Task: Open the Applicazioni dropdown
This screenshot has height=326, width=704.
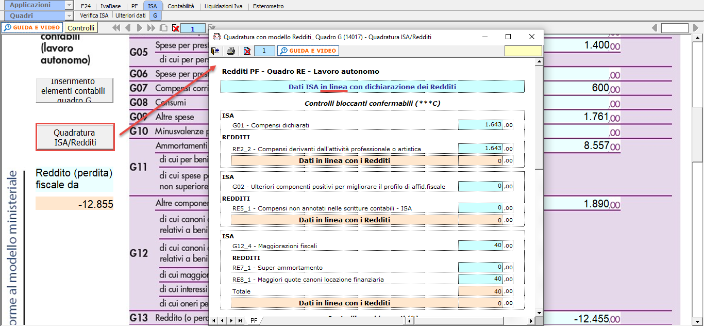Action: coord(69,5)
